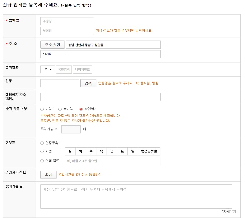
Task: Toggle the 금 day button
Action: pyautogui.click(x=112, y=151)
